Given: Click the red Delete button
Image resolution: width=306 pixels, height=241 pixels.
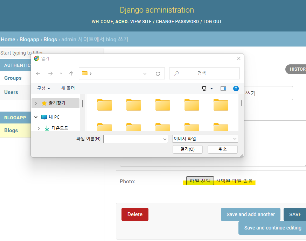Looking at the screenshot, I should (x=135, y=214).
